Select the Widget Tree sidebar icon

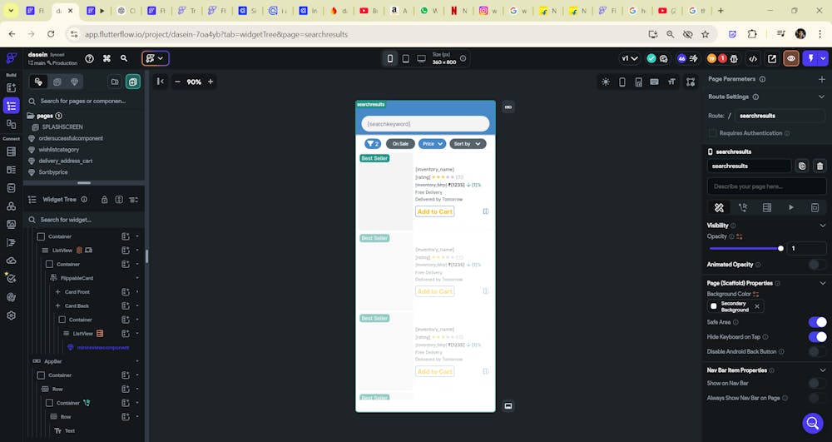click(11, 106)
